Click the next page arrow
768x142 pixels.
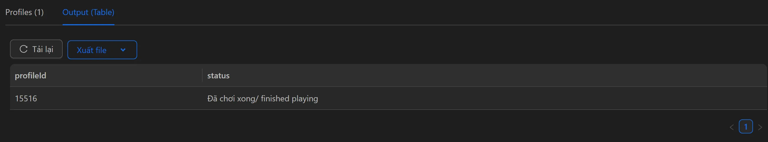(x=760, y=127)
